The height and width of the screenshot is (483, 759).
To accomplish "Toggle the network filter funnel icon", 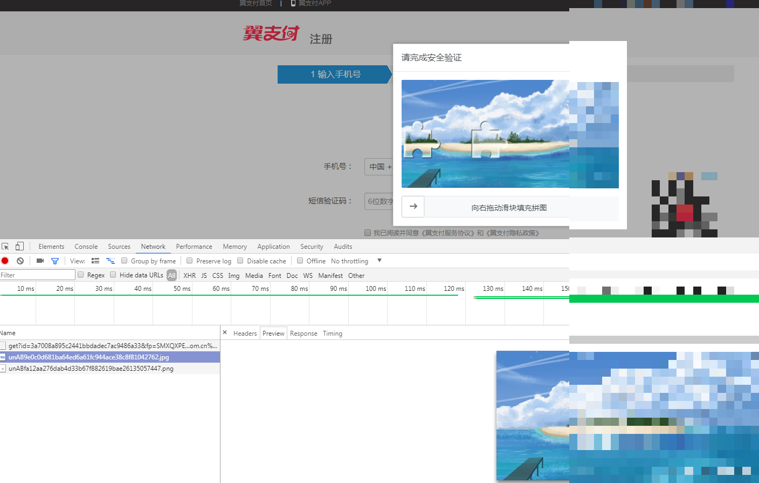I will click(x=54, y=261).
